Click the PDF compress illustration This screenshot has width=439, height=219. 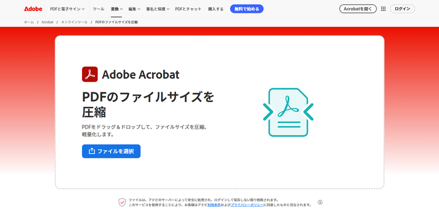288,112
